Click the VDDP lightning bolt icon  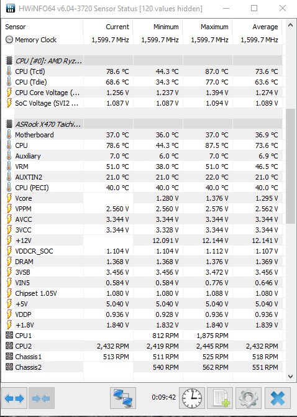coord(9,314)
